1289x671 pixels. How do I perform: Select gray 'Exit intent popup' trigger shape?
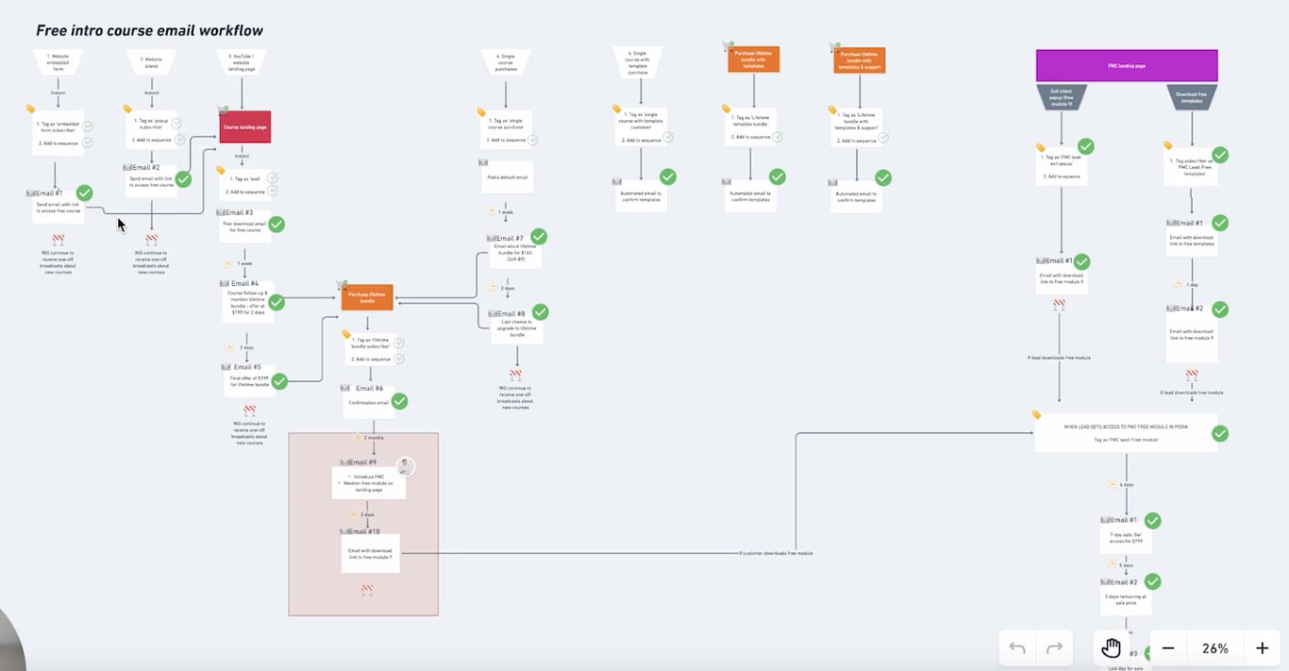[1062, 96]
